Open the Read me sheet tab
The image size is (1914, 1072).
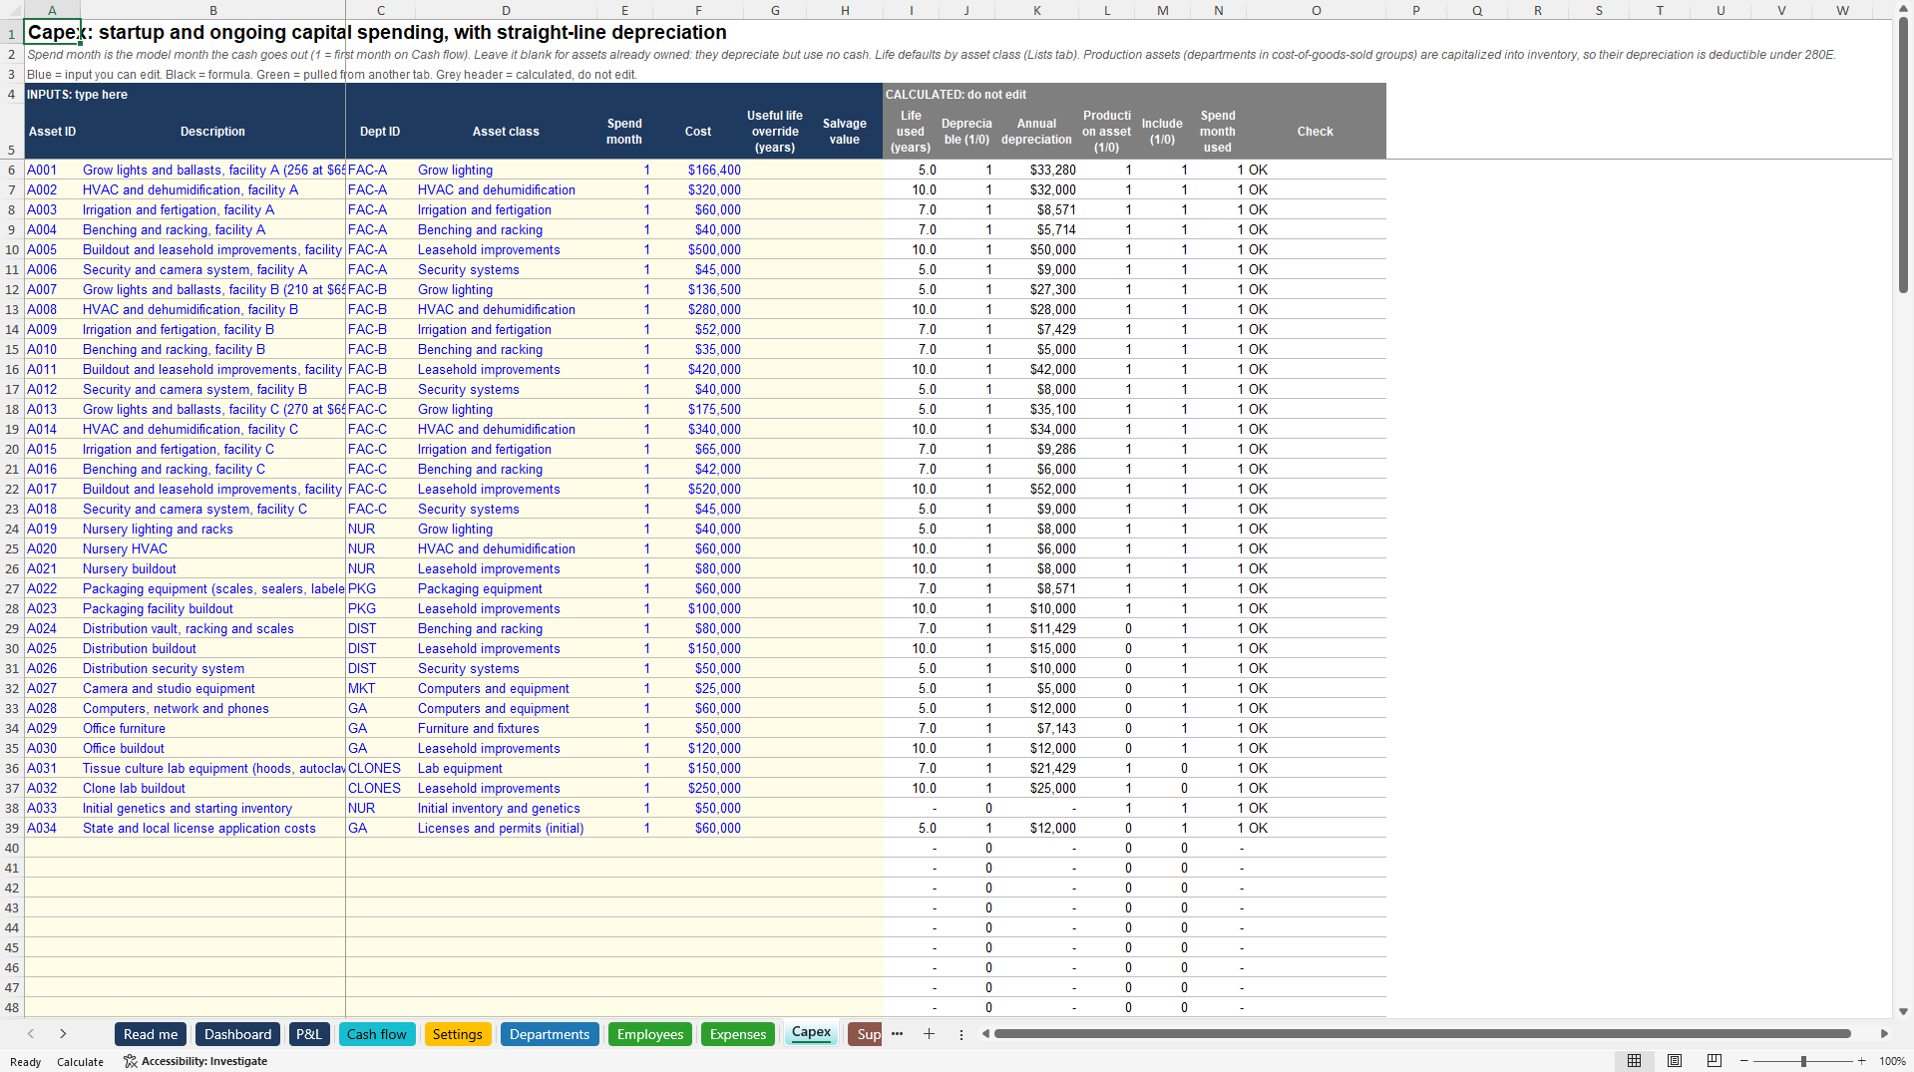151,1034
